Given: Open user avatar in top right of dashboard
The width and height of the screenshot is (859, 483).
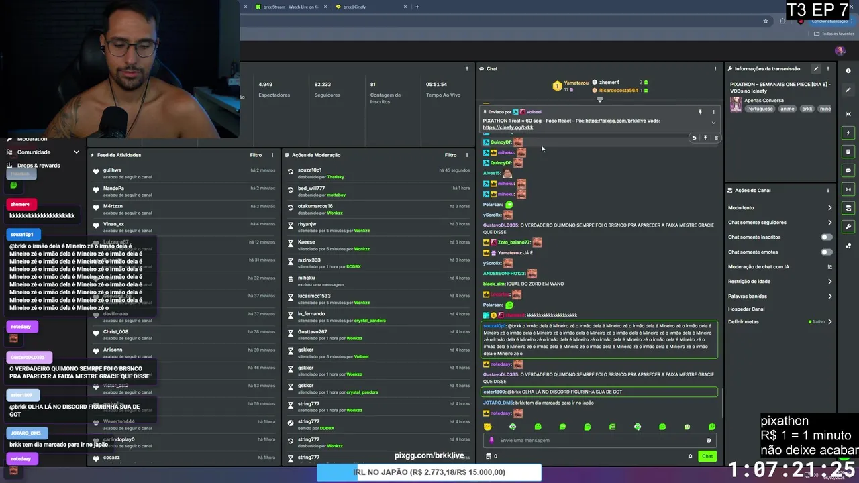Looking at the screenshot, I should tap(840, 51).
